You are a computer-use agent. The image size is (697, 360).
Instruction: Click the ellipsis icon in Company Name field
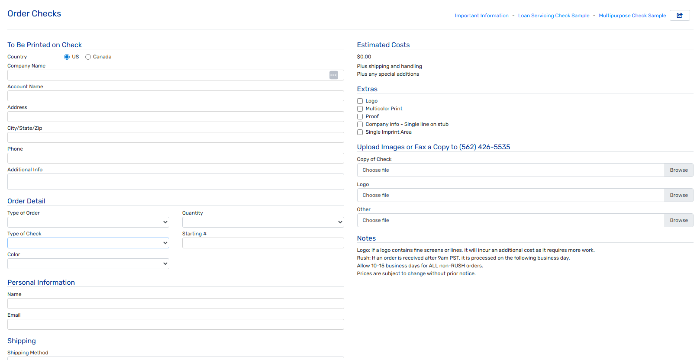[x=333, y=75]
